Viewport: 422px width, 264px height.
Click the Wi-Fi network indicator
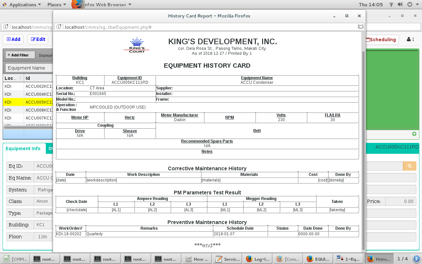pos(391,5)
